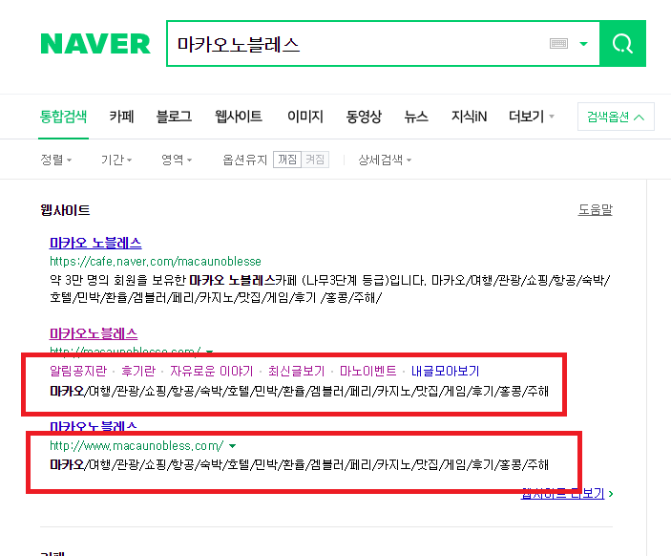Click the NAVER logo
This screenshot has width=671, height=556.
click(95, 44)
